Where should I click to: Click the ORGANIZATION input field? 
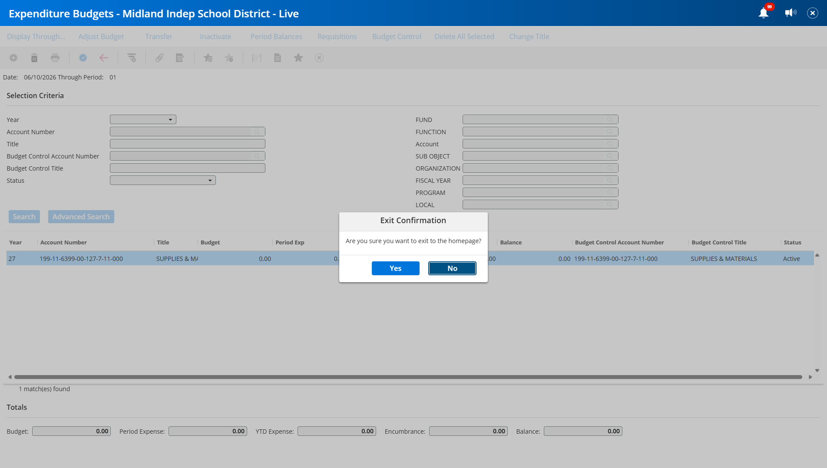pos(540,168)
